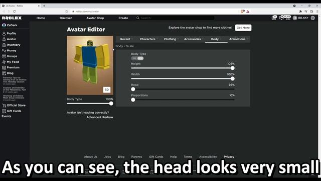321x181 pixels.
Task: Open the Parents footer link
Action: pos(136,157)
